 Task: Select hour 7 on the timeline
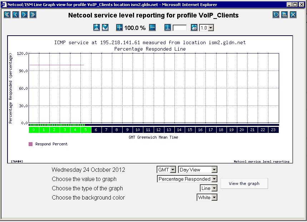pyautogui.click(x=106, y=130)
